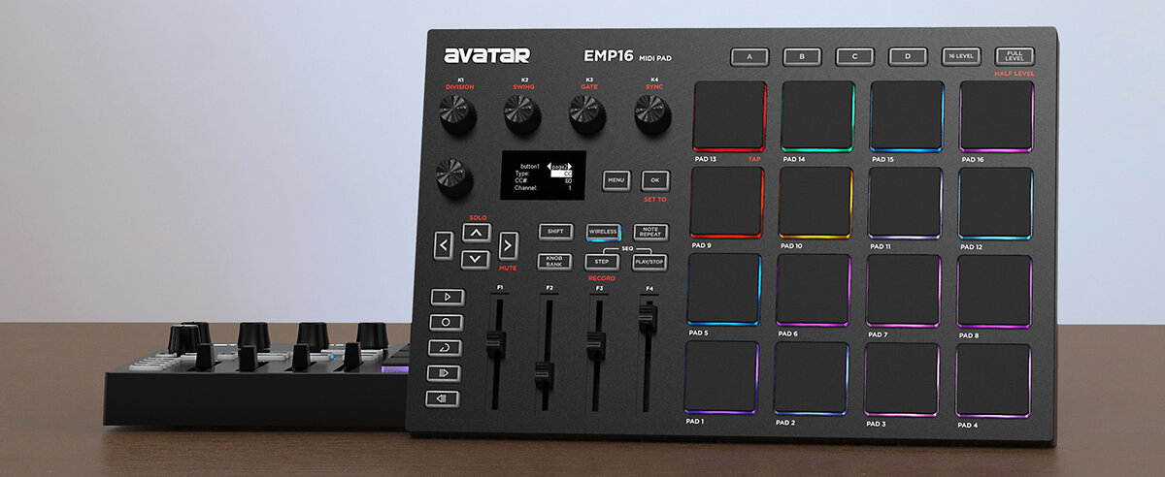1165x477 pixels.
Task: Select pad bank D button
Action: [908, 57]
